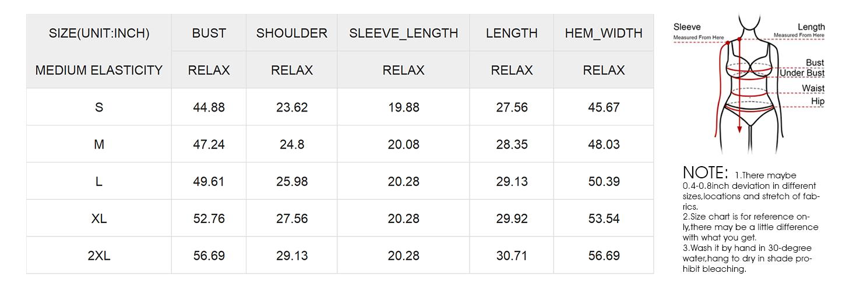Click the Under Bust diagram label

pos(802,73)
